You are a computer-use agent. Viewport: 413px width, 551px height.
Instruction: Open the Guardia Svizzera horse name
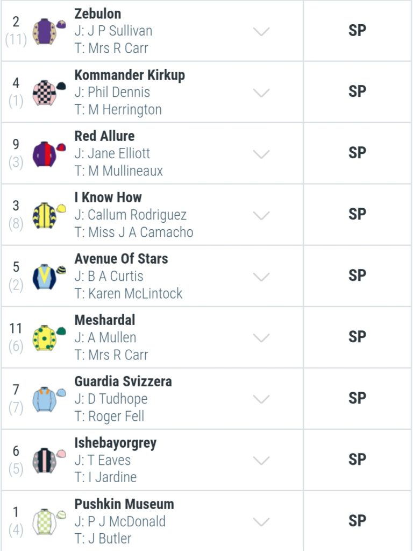click(x=123, y=382)
